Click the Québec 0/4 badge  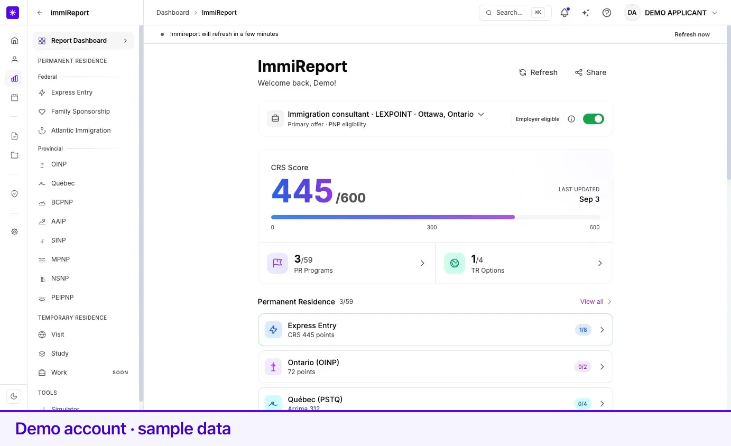[x=582, y=404]
